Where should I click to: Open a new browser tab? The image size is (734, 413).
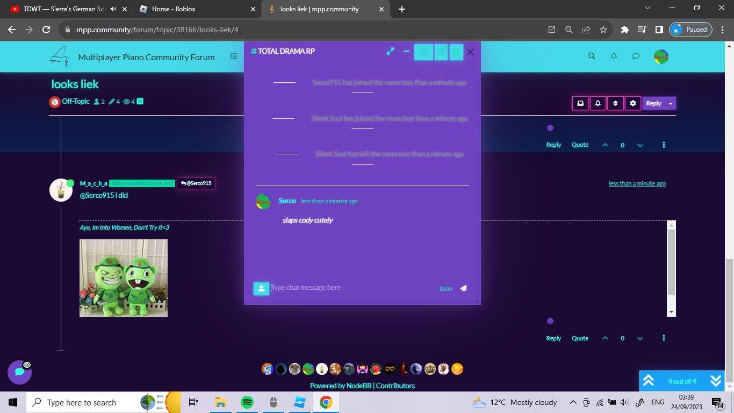click(x=402, y=9)
